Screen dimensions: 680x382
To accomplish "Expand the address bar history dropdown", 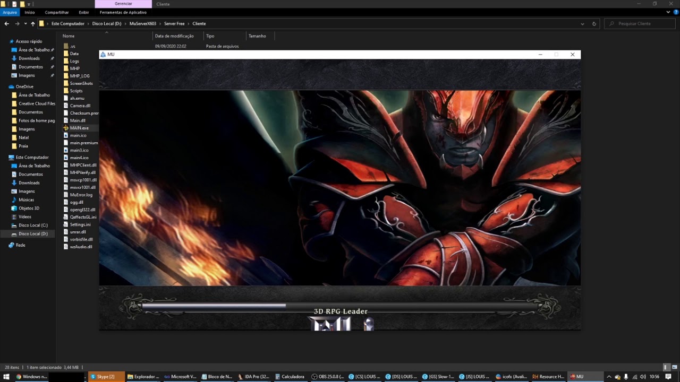I will point(583,24).
